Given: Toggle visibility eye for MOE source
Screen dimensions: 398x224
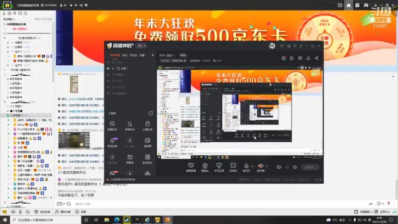Looking at the screenshot, I should click(x=108, y=81).
